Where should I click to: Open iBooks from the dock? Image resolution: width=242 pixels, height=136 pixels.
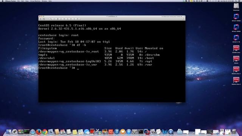pos(123,132)
